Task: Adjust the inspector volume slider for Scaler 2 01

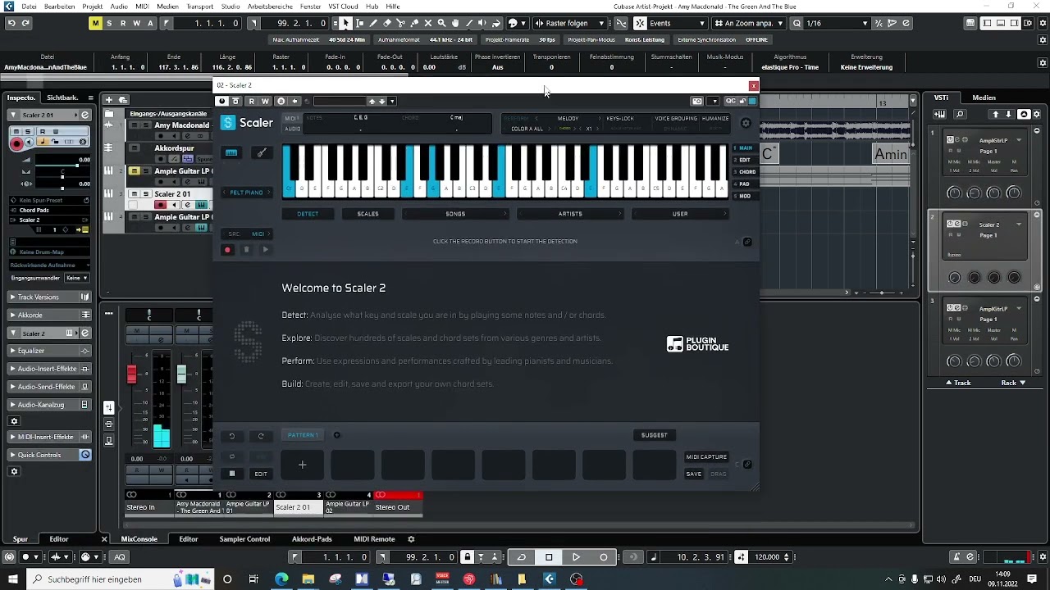Action: click(62, 166)
